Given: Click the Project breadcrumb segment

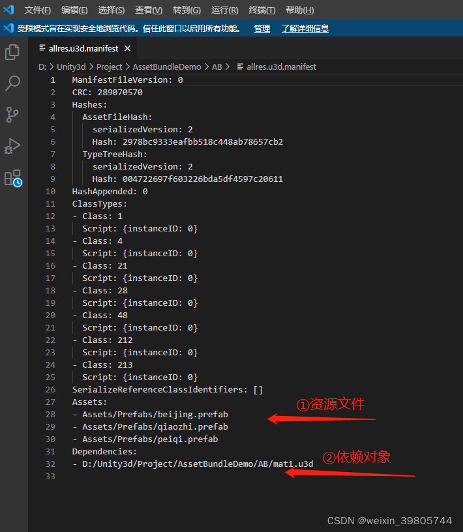Looking at the screenshot, I should pos(109,67).
